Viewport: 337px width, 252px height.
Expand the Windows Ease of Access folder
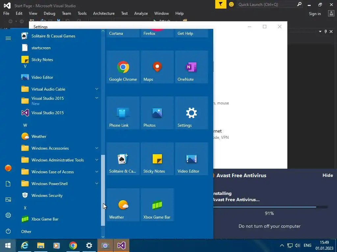tap(60, 172)
